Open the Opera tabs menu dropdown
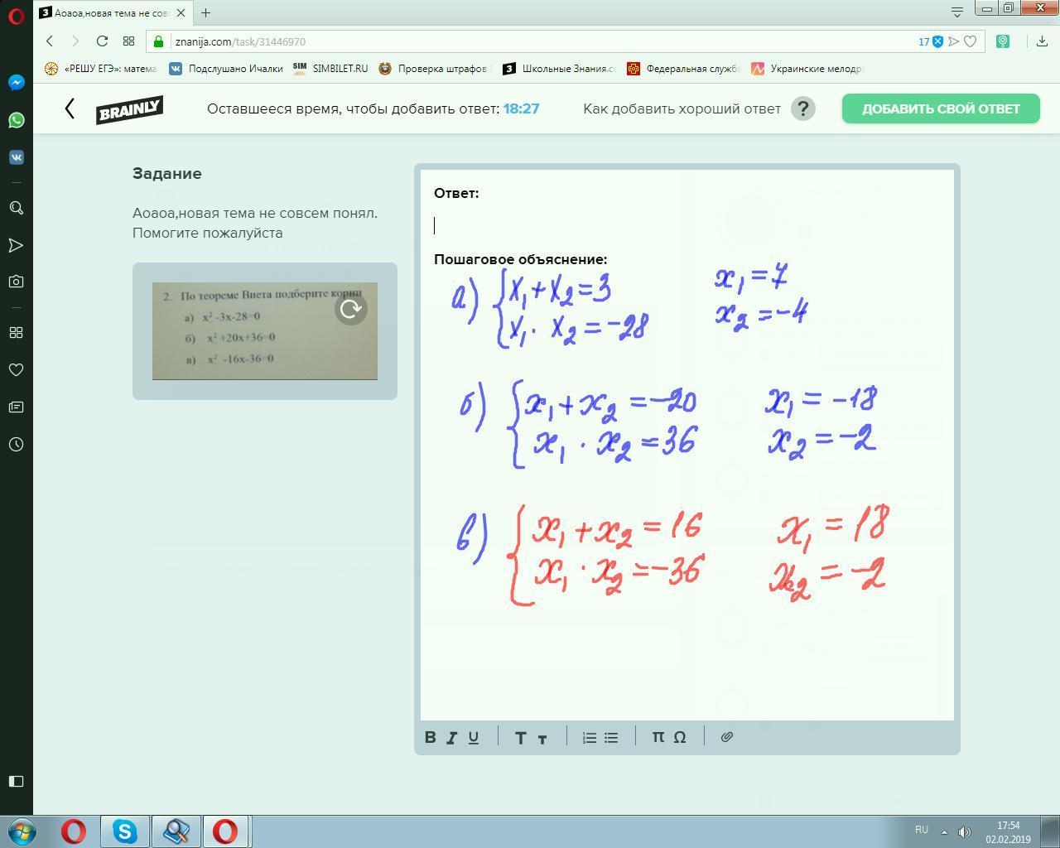 click(x=957, y=12)
